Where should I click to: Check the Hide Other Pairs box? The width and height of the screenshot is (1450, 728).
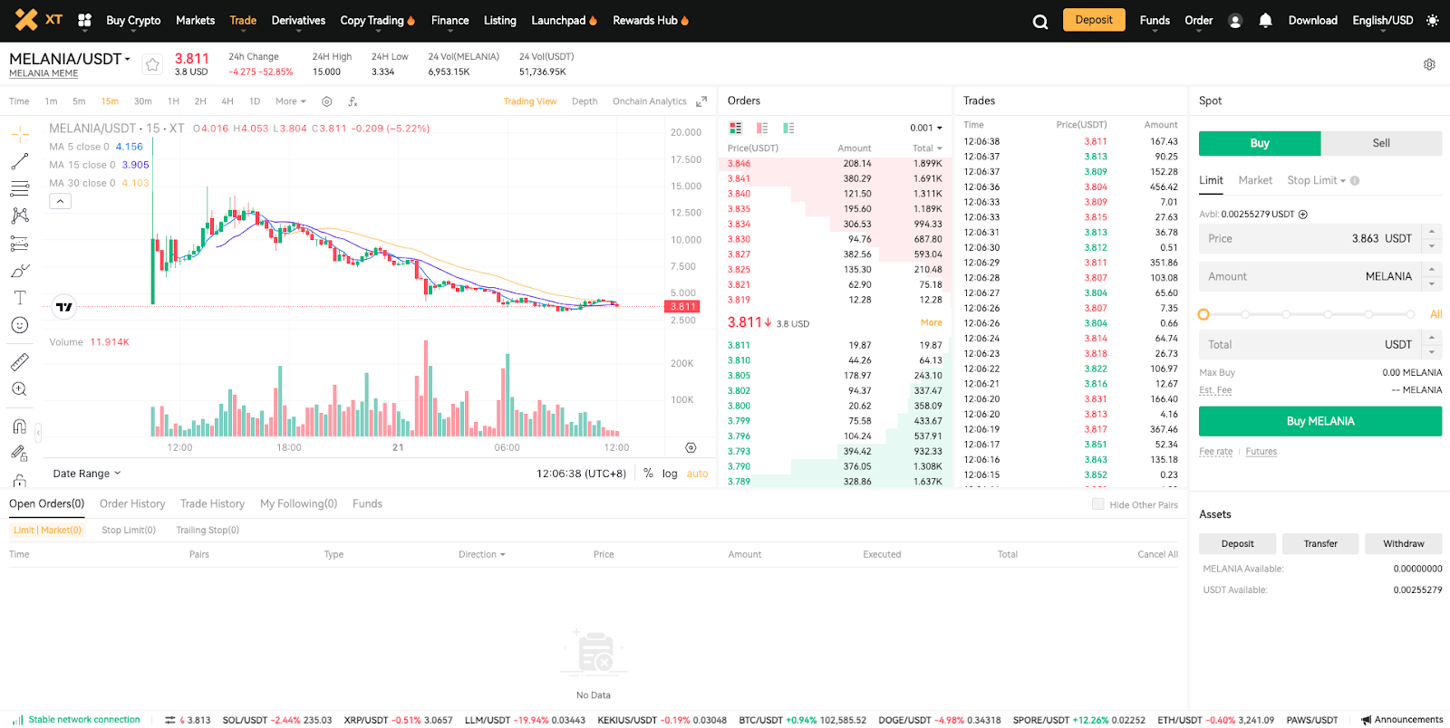[1097, 504]
